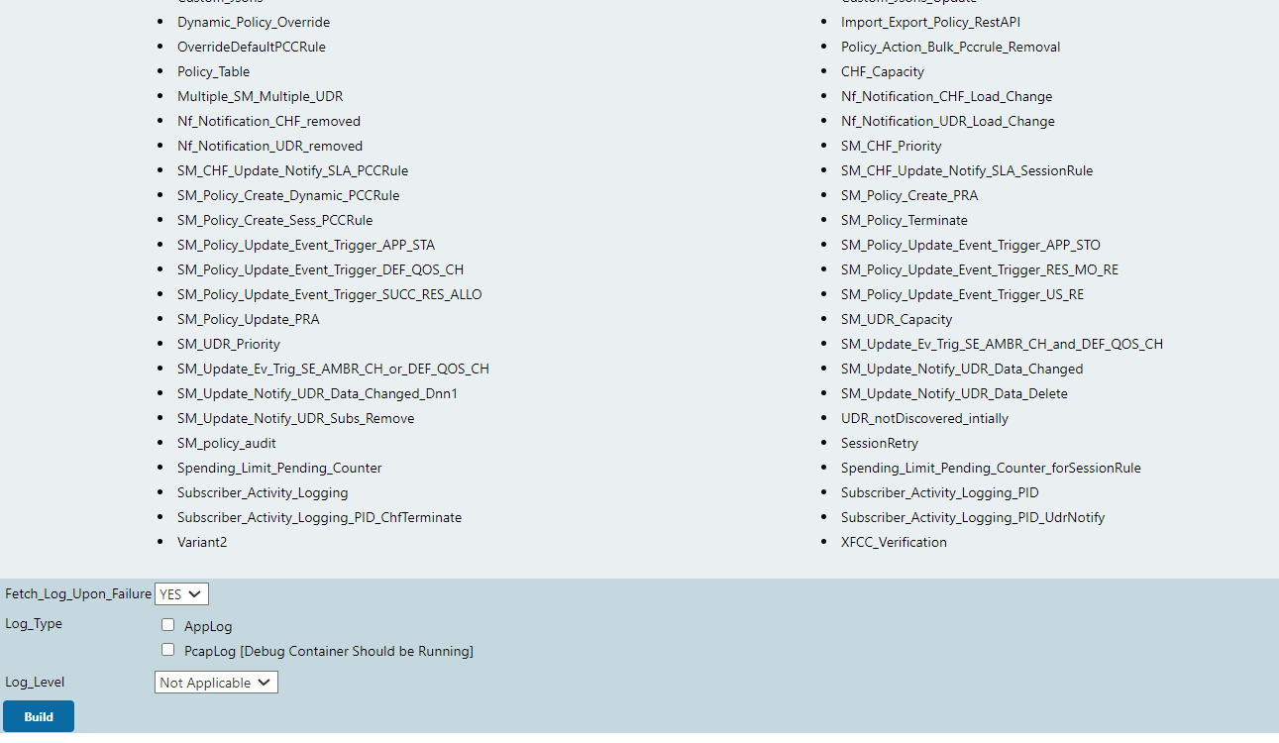Open the Nf_Notification_CHF_removed test case
This screenshot has height=743, width=1279.
coord(268,121)
